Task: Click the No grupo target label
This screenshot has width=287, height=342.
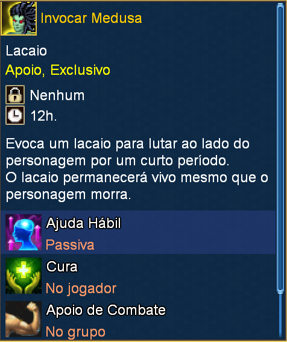Action: click(75, 332)
